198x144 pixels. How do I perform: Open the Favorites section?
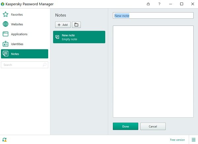click(17, 14)
